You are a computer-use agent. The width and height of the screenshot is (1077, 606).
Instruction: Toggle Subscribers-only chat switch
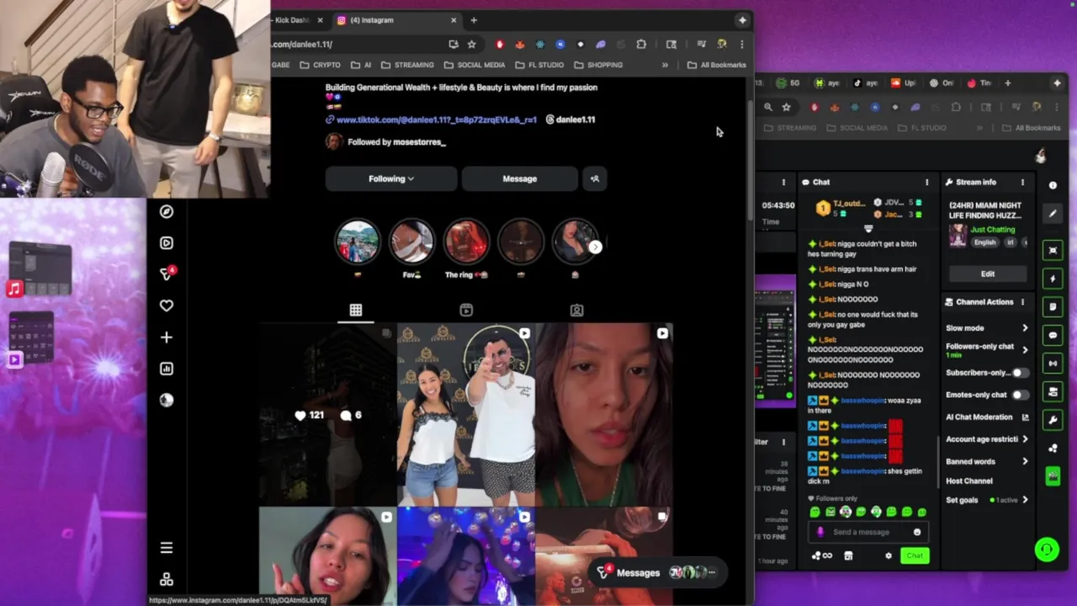1019,373
